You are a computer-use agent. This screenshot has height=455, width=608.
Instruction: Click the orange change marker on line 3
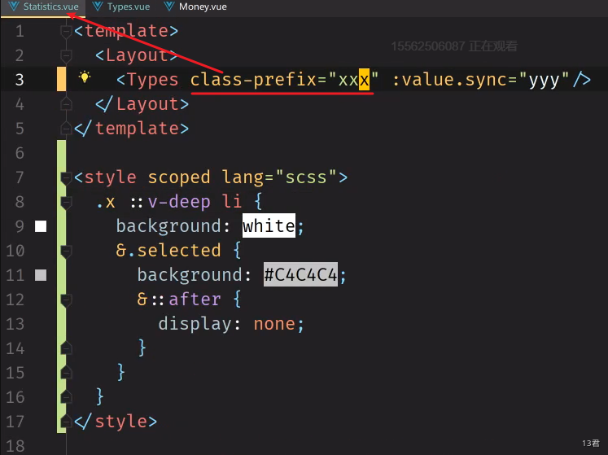[x=61, y=80]
